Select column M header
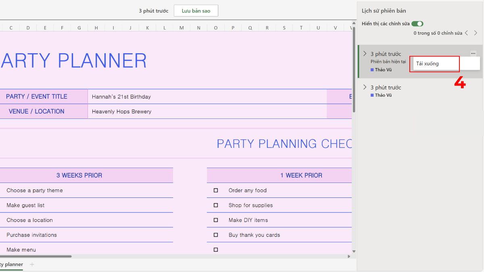484x272 pixels. point(181,28)
